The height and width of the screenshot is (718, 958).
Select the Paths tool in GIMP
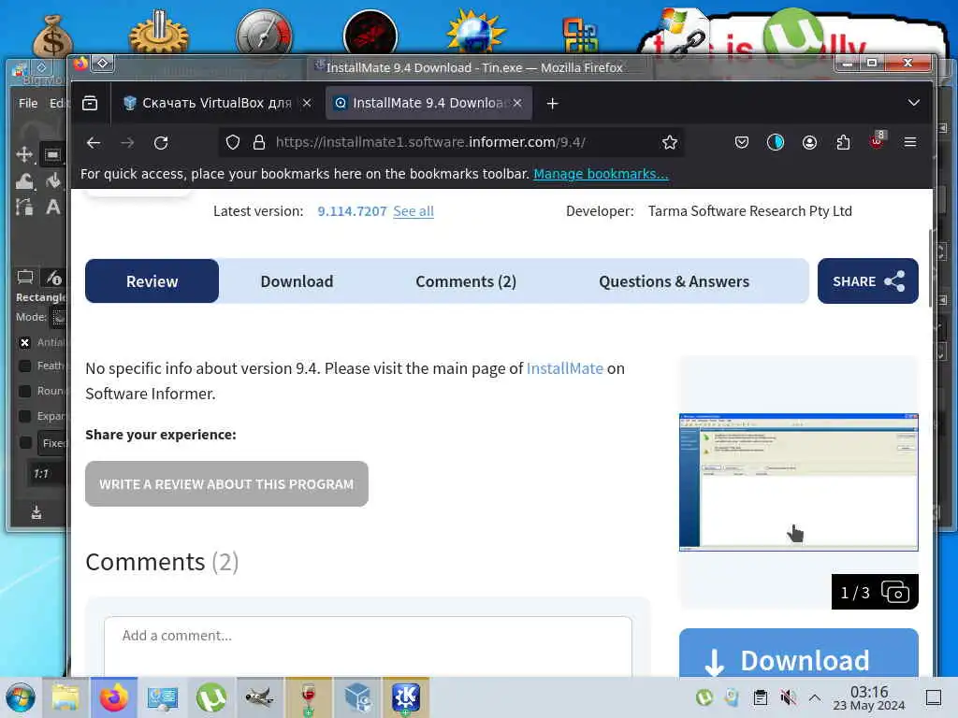[x=24, y=207]
